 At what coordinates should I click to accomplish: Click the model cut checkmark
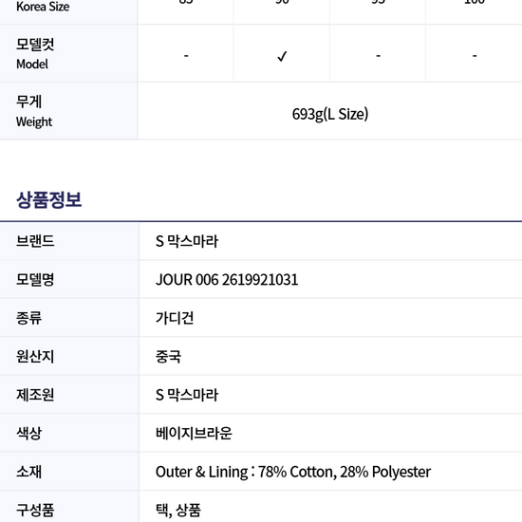282,56
